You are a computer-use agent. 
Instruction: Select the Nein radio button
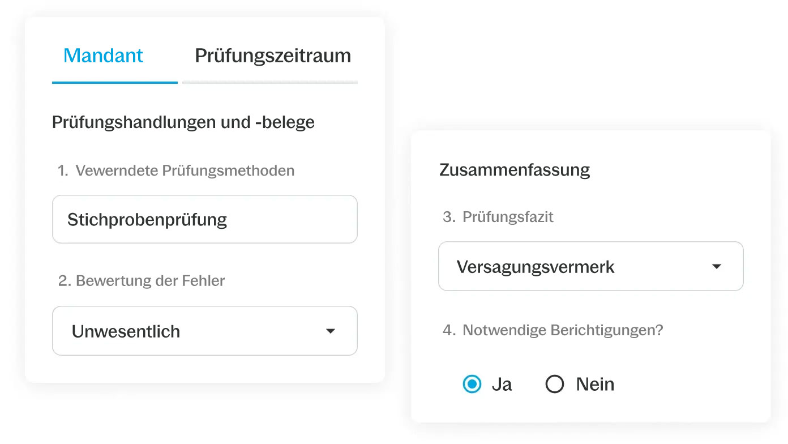pyautogui.click(x=555, y=385)
